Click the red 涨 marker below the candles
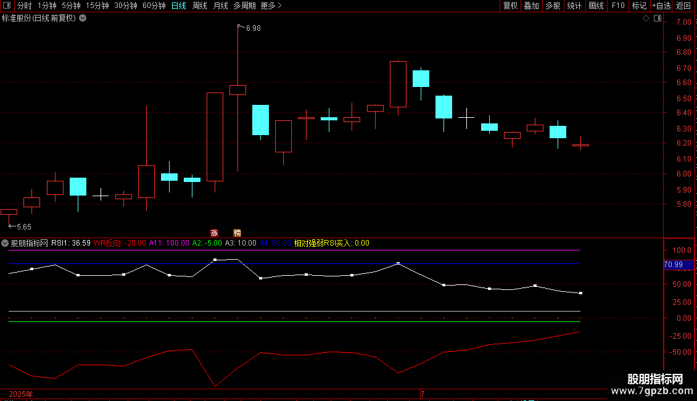Screen dimensions: 697x401 coord(214,233)
